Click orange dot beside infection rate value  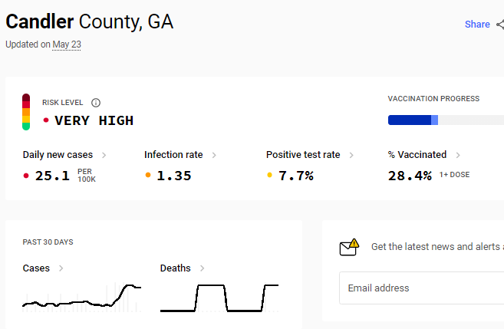(148, 175)
